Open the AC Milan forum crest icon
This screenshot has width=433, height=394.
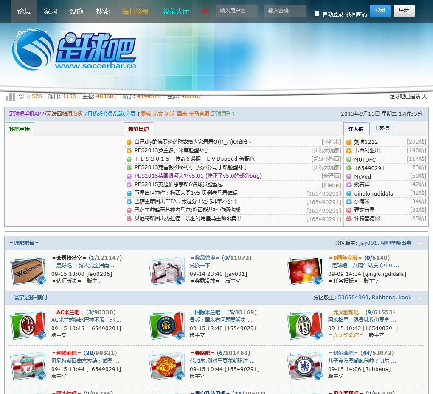click(28, 326)
